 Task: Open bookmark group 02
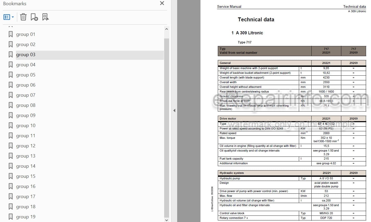click(x=26, y=44)
